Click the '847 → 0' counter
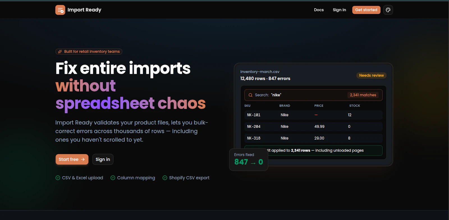The height and width of the screenshot is (220, 449). (x=249, y=162)
